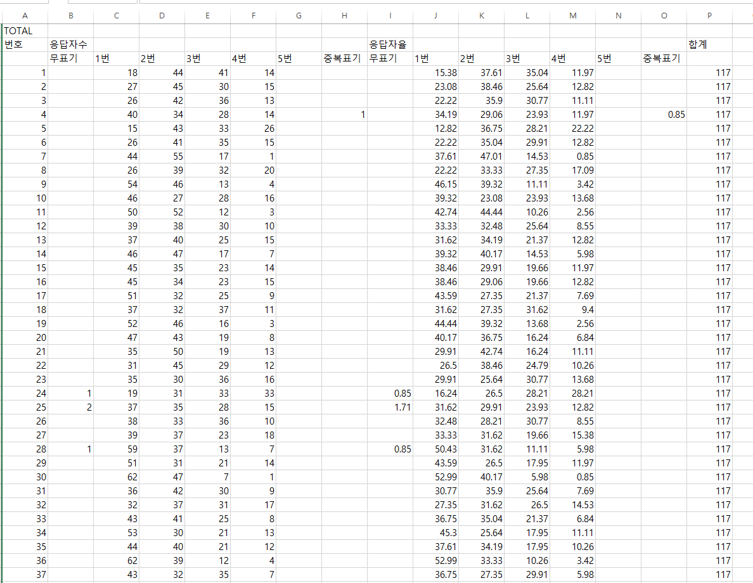The height and width of the screenshot is (583, 753).
Task: Select column A header
Action: [25, 16]
